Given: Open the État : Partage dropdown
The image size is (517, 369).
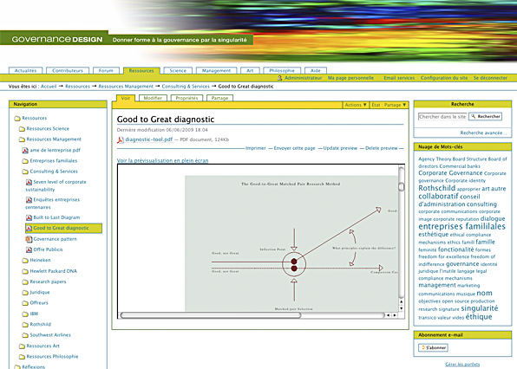Looking at the screenshot, I should (389, 105).
